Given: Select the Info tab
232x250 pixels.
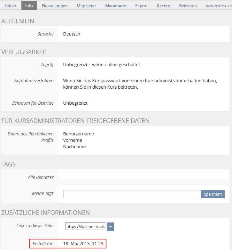Looking at the screenshot, I should click(x=29, y=6).
